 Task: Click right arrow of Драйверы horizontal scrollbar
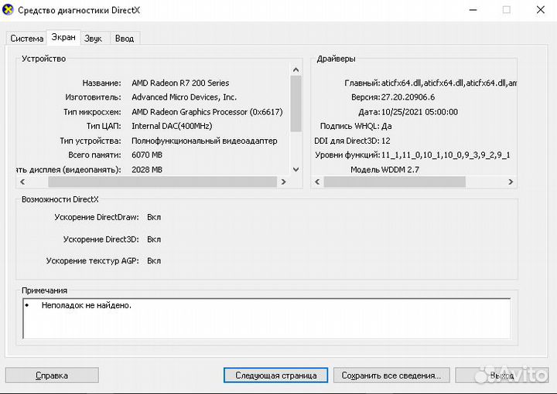(510, 182)
